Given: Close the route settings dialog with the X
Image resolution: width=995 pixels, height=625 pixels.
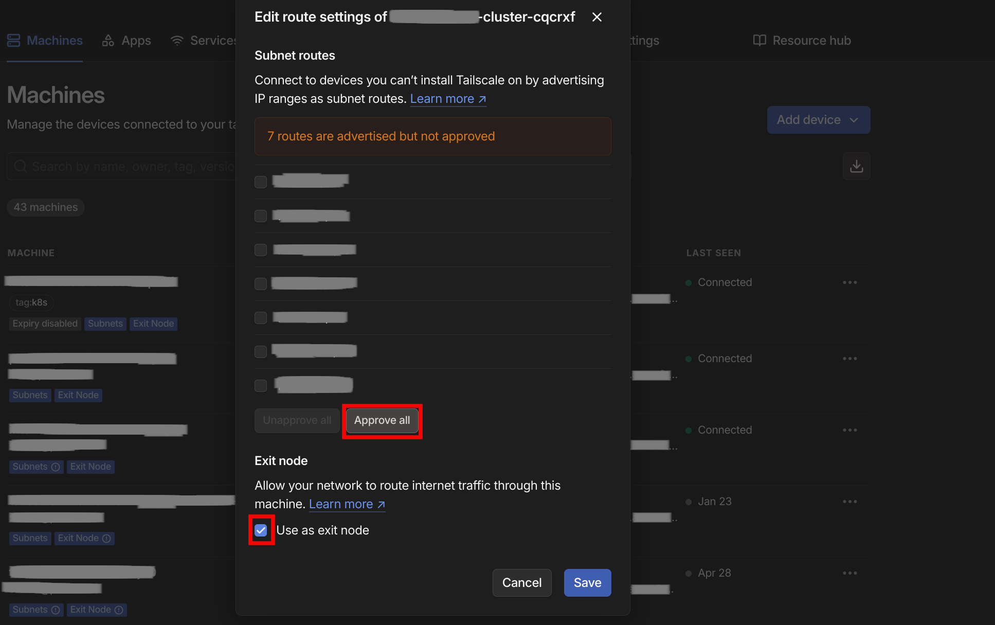Looking at the screenshot, I should pos(596,17).
